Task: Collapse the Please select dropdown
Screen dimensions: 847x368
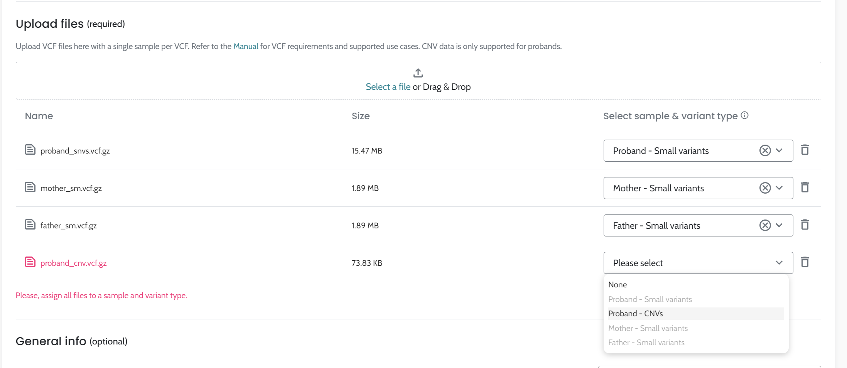Action: (779, 263)
